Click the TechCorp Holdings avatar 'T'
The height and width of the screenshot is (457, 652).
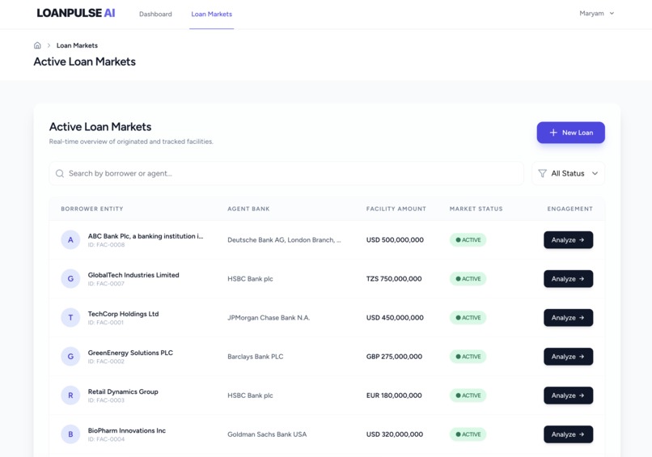coord(70,318)
